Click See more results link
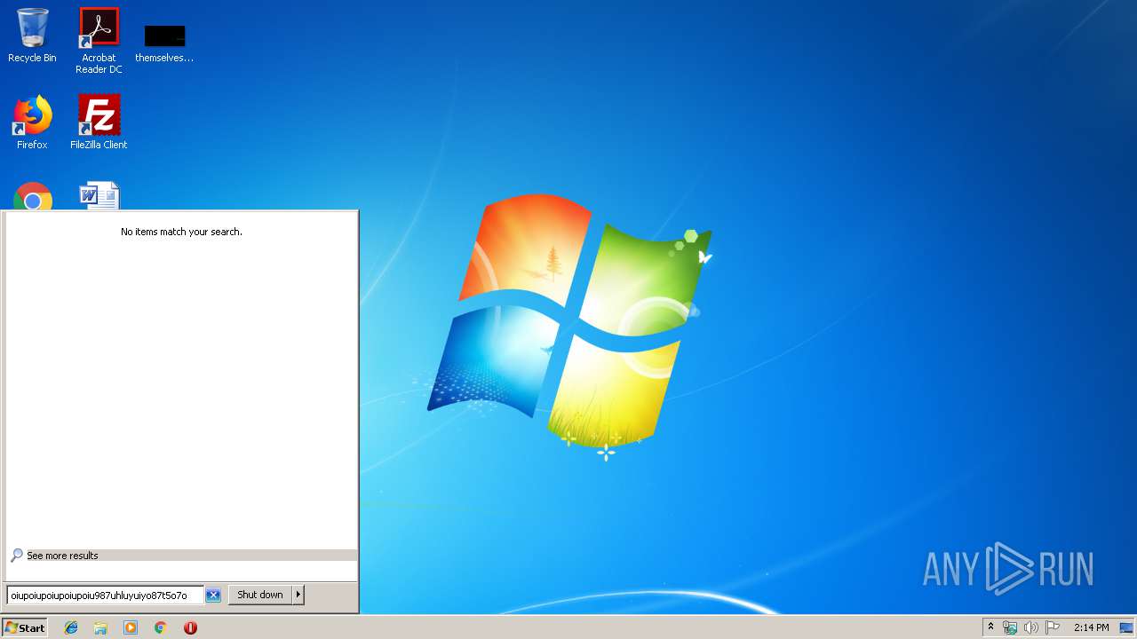 point(62,556)
